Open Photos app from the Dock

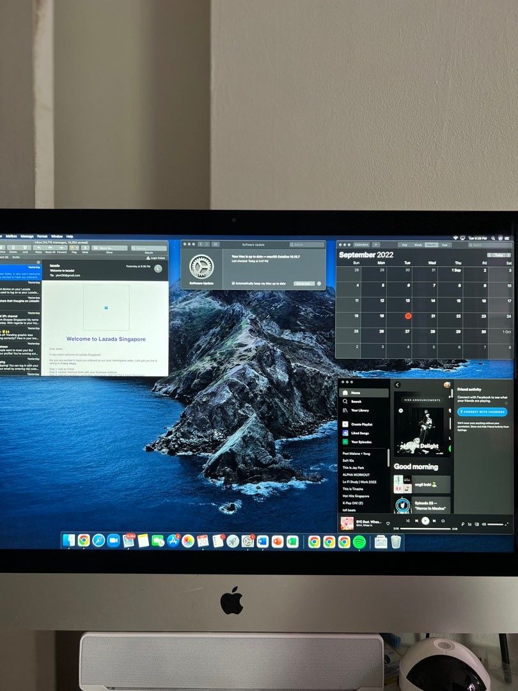[x=188, y=540]
